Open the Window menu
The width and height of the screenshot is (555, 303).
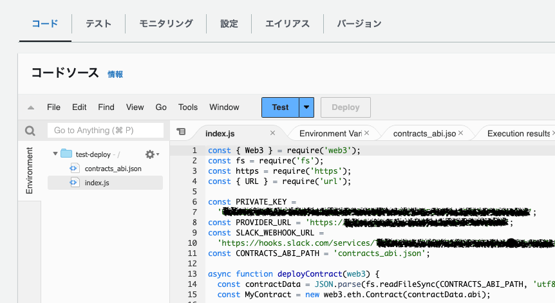(225, 107)
